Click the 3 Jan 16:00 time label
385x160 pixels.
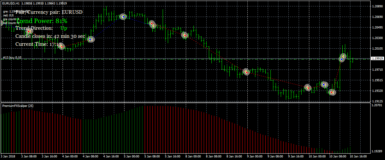click(x=49, y=157)
